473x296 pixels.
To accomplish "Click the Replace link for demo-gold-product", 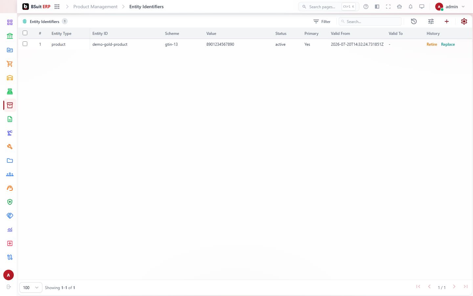I will click(448, 44).
